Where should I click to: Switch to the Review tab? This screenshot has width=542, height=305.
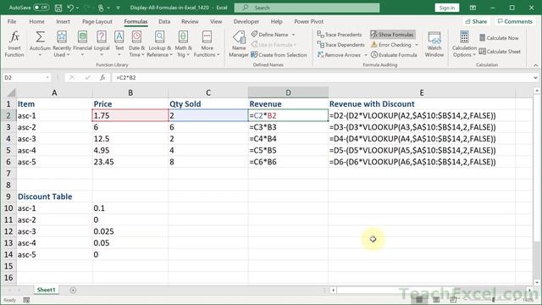pos(190,21)
